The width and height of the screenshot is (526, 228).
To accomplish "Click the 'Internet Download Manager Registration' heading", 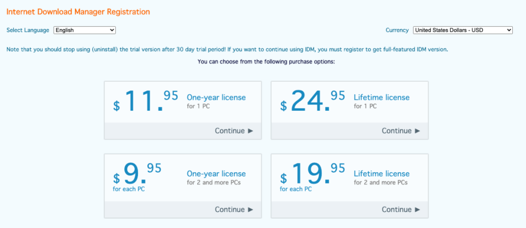I will (x=78, y=12).
